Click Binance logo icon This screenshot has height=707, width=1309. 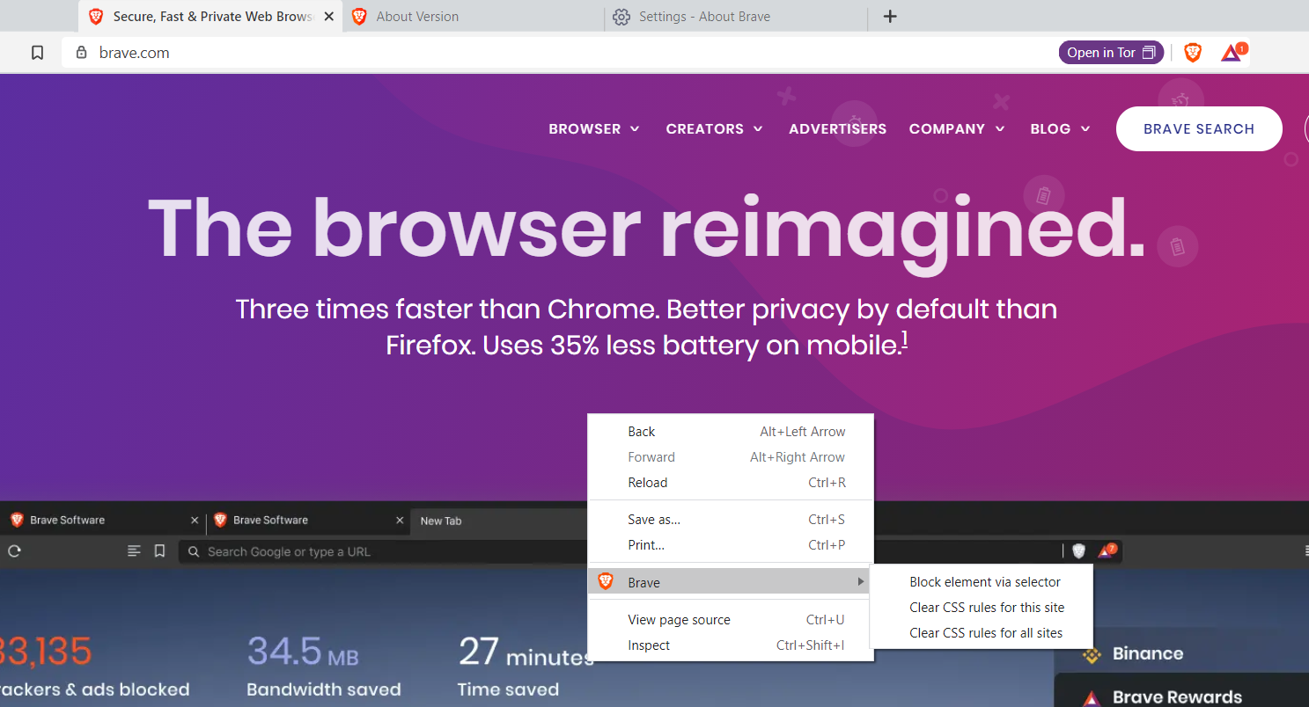point(1092,654)
